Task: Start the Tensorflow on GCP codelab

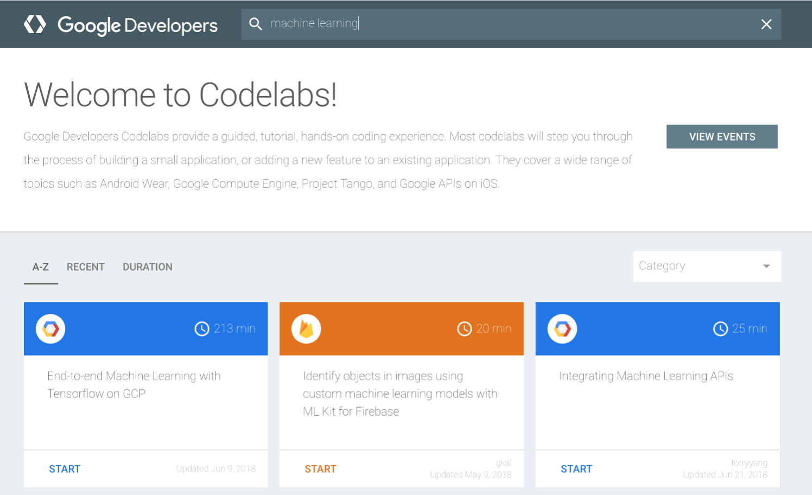Action: (x=65, y=468)
